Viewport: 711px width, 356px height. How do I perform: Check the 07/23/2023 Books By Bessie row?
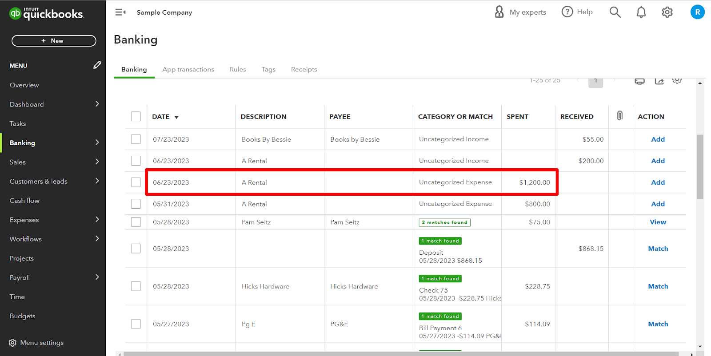coord(136,139)
